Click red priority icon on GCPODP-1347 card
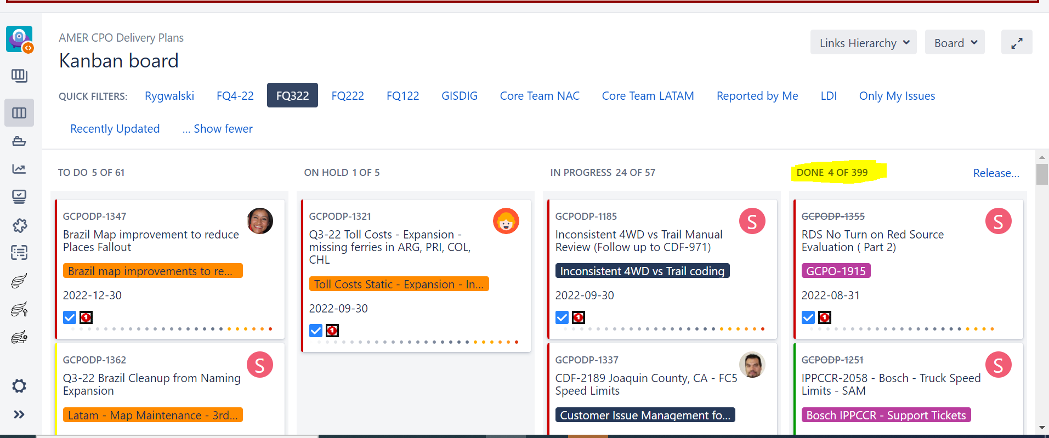The image size is (1049, 438). [86, 317]
